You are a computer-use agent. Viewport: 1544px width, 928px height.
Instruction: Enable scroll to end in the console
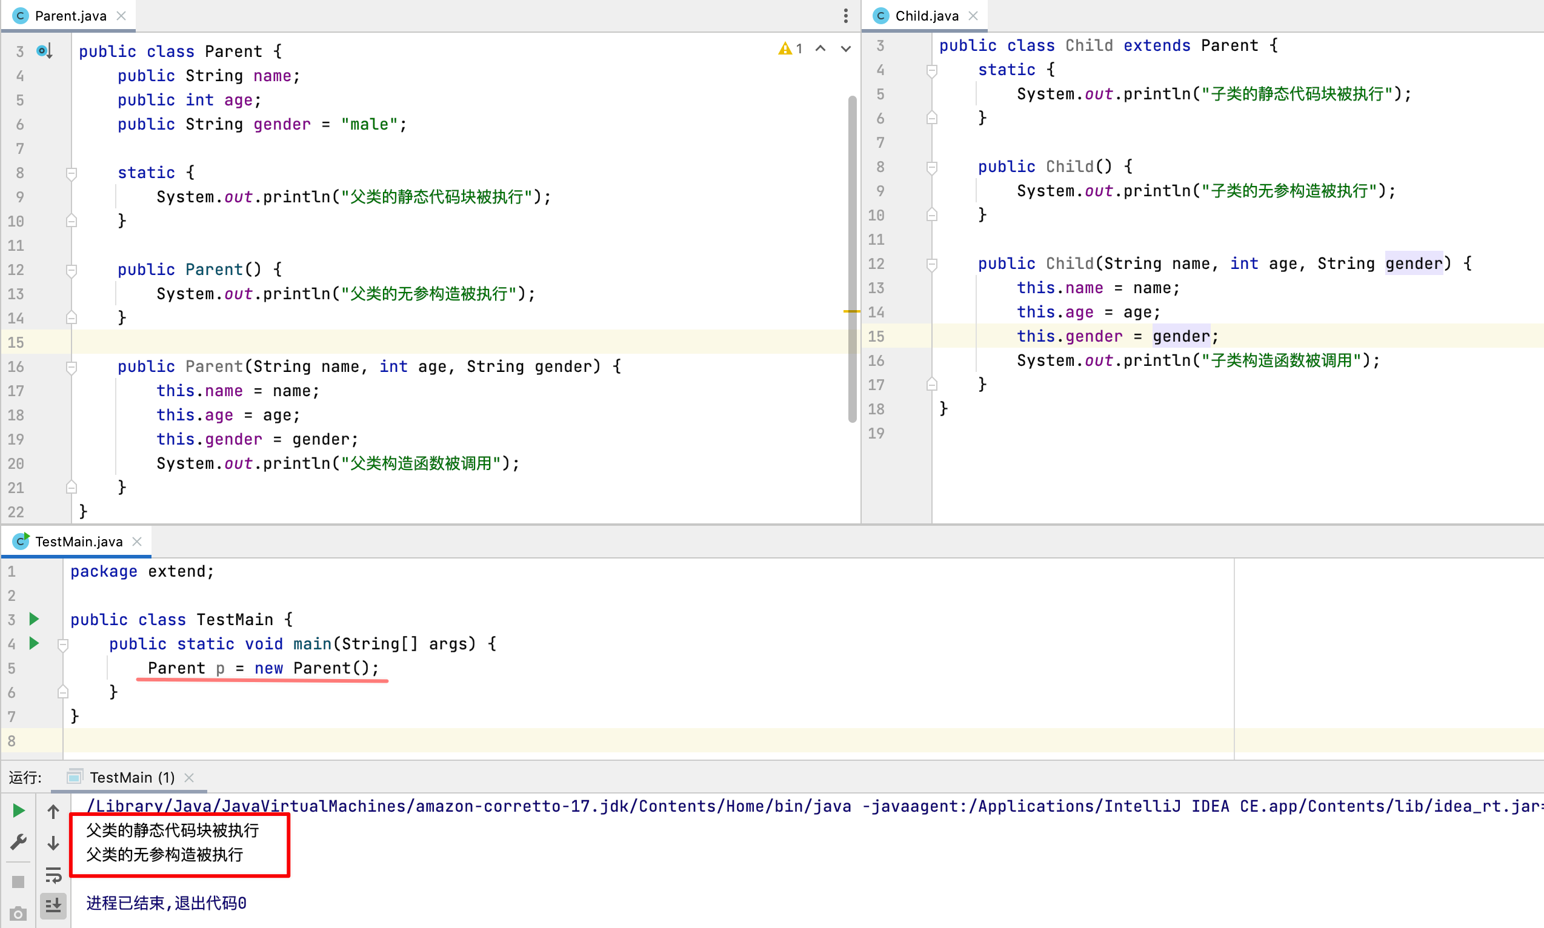click(53, 906)
